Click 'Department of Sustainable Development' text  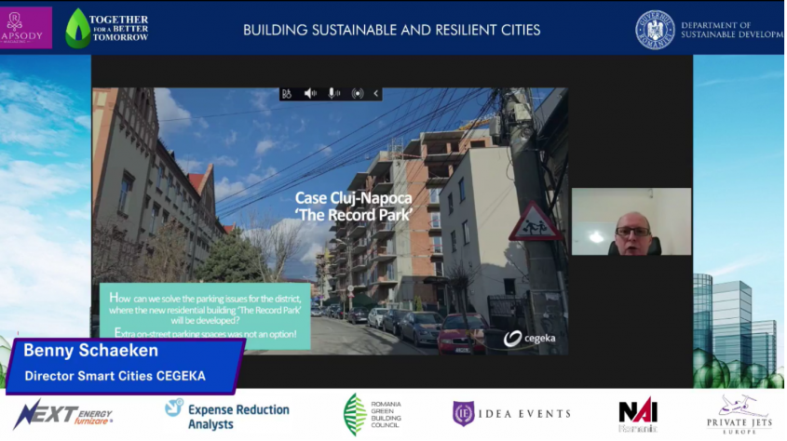[x=732, y=30]
